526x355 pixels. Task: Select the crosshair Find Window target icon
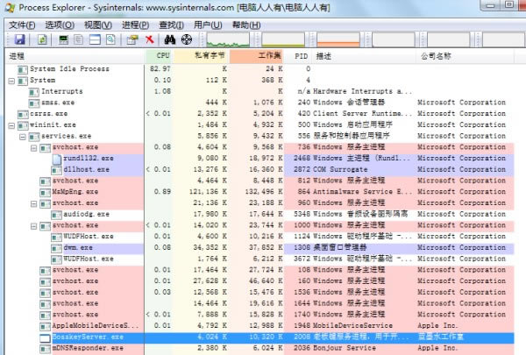click(x=187, y=39)
